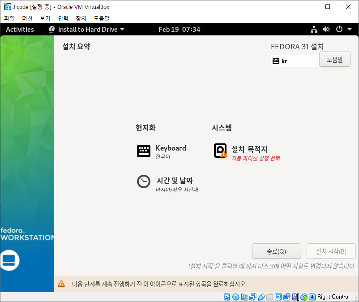The image size is (359, 302).
Task: Open the 머신 menu
Action: [27, 18]
